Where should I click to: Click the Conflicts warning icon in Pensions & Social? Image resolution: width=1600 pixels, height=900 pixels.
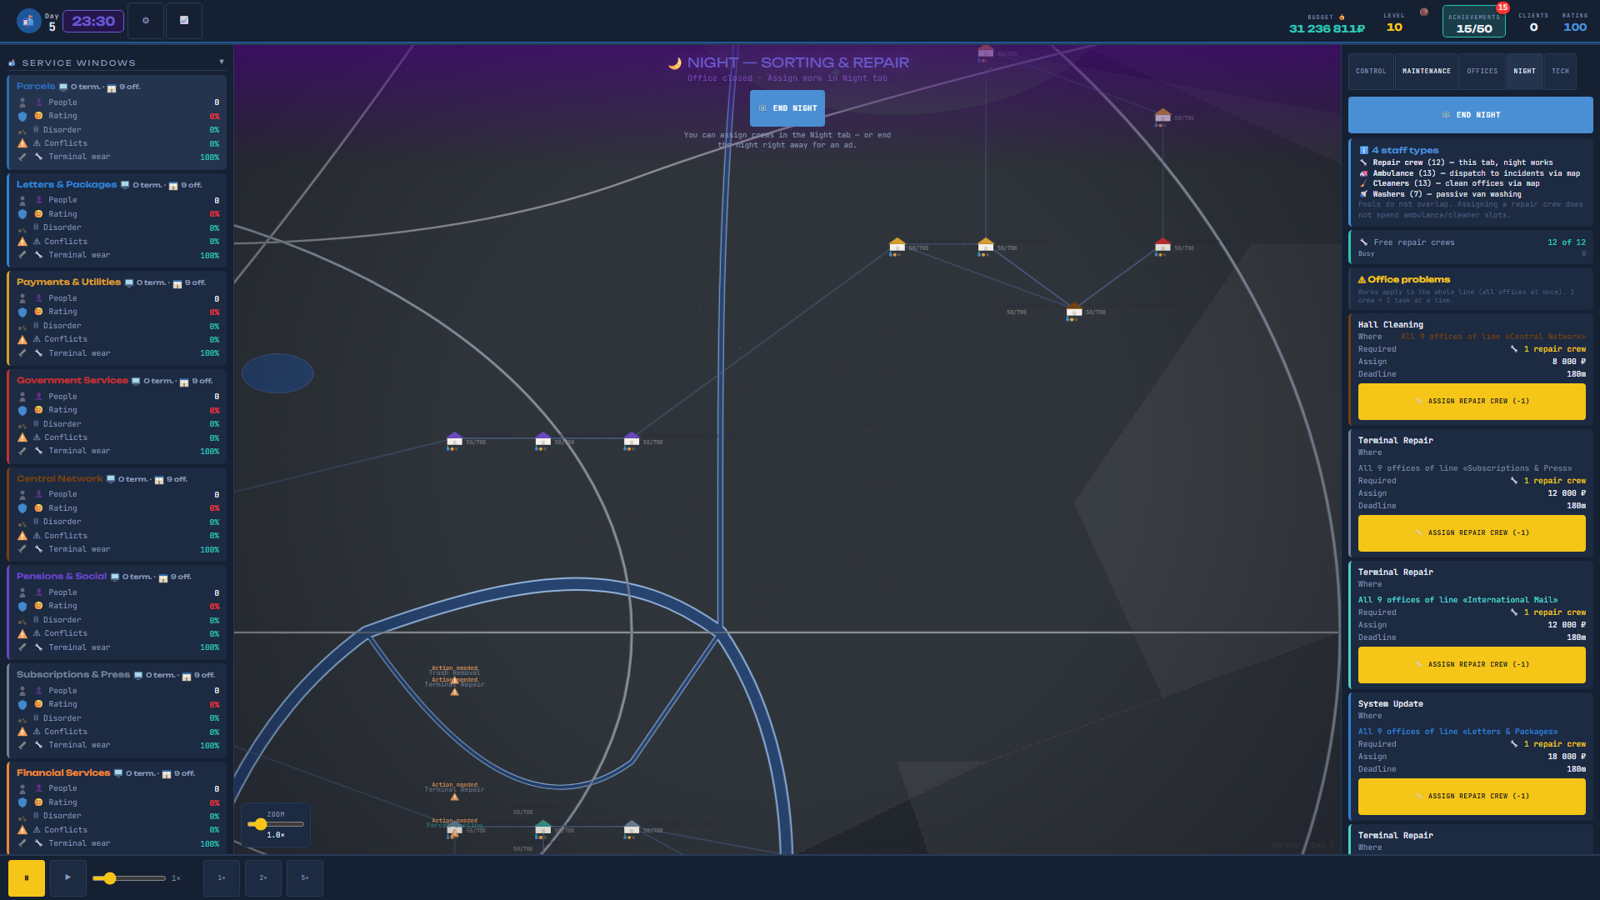pos(22,633)
